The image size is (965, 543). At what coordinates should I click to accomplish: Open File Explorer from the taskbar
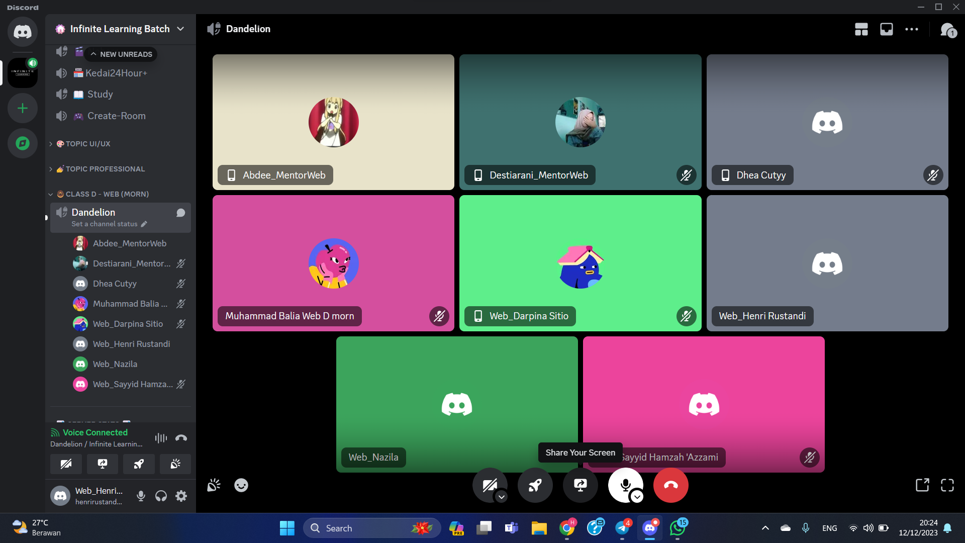pos(539,528)
